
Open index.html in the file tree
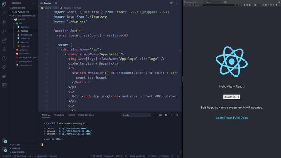pyautogui.click(x=25, y=54)
